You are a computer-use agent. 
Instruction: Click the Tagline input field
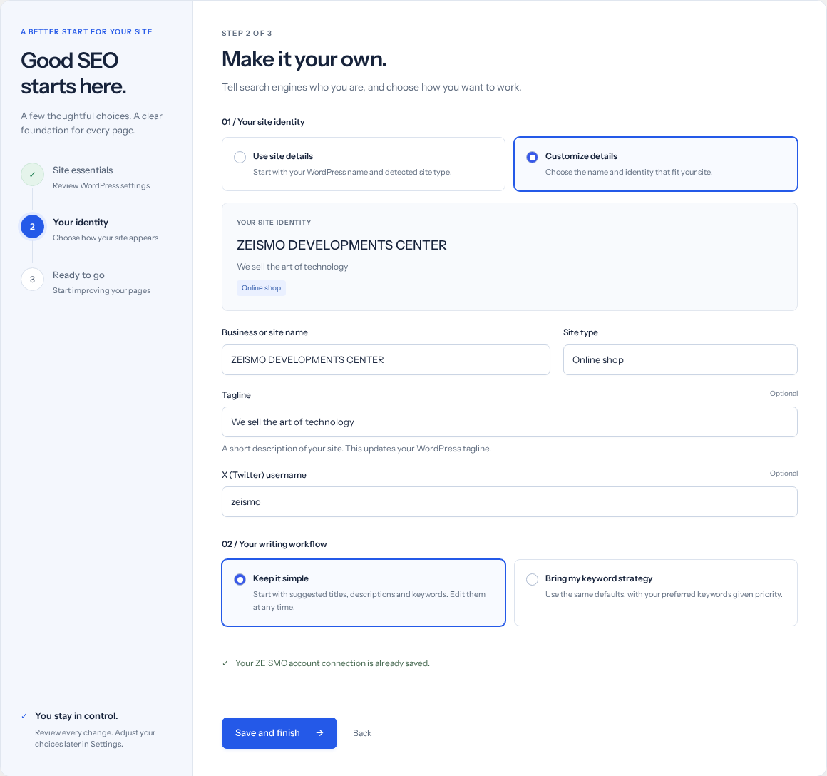(510, 422)
